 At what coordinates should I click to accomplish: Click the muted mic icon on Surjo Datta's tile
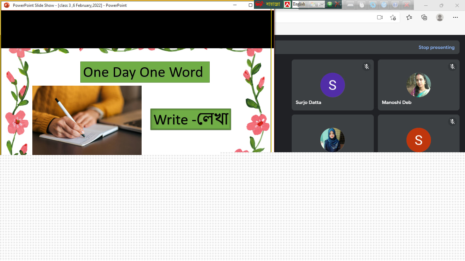[367, 67]
